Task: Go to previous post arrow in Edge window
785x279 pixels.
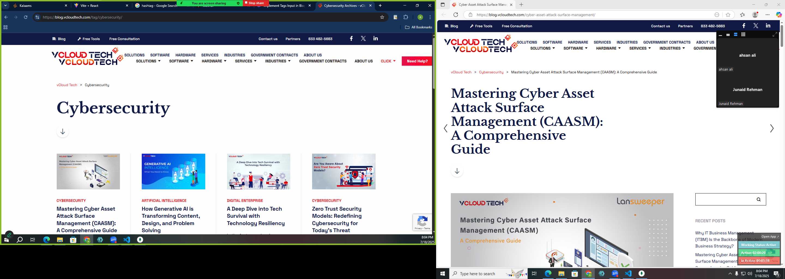Action: coord(446,128)
